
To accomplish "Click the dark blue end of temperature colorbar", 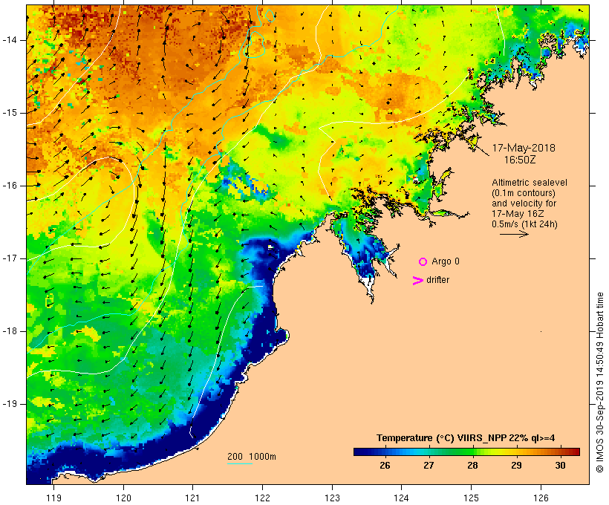I will [359, 452].
